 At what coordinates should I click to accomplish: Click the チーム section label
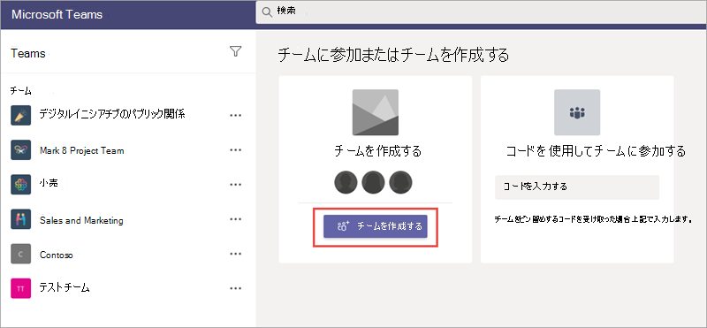pos(20,91)
